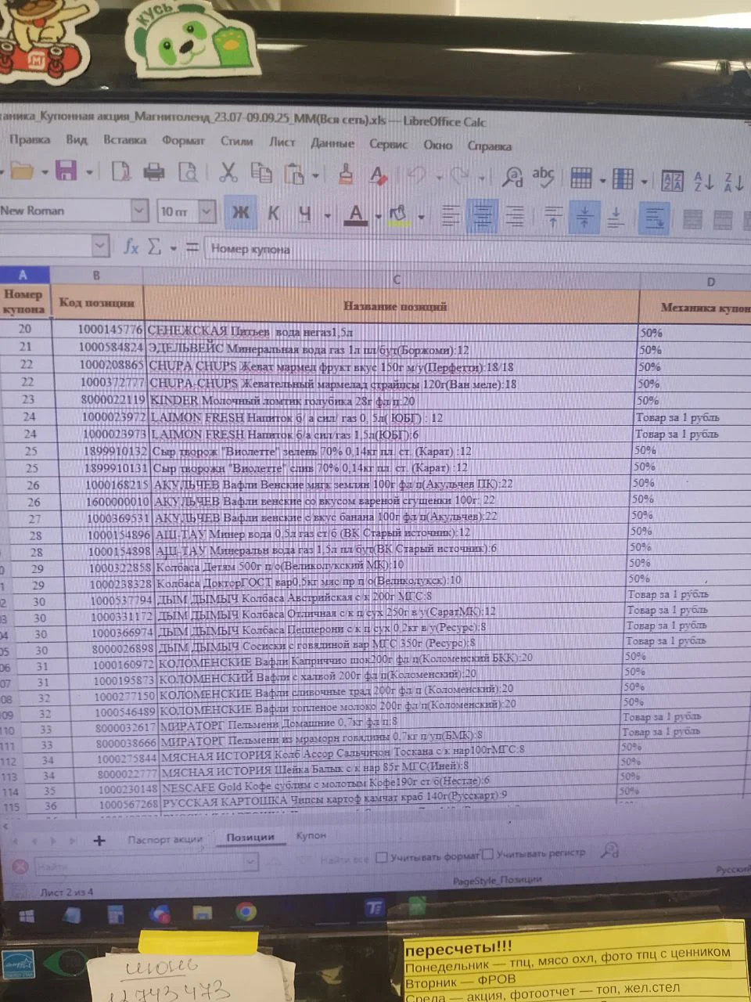Switch to the 'Купон' sheet tab
Viewport: 751px width, 1002px height.
coord(311,835)
